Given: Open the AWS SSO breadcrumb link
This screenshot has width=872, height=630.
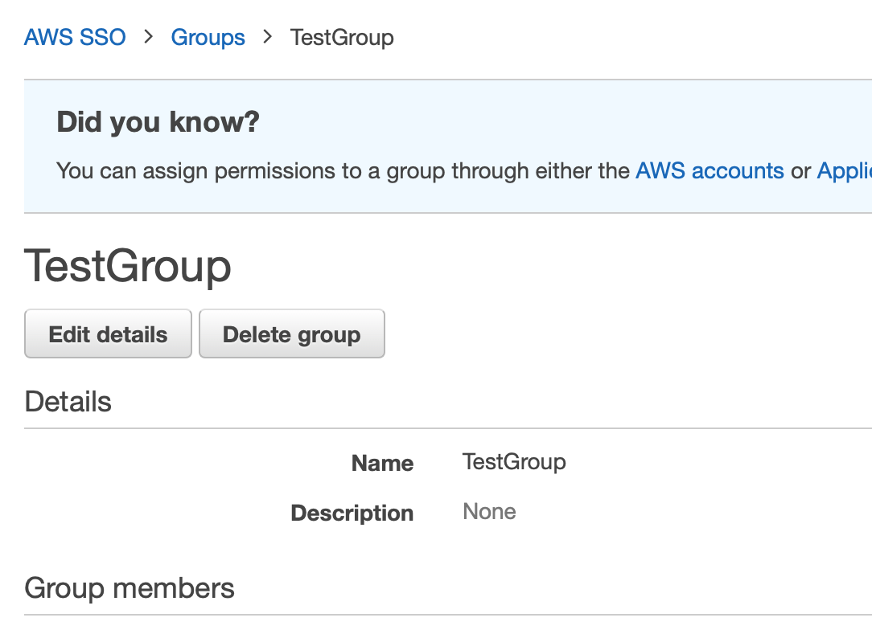Looking at the screenshot, I should 75,37.
